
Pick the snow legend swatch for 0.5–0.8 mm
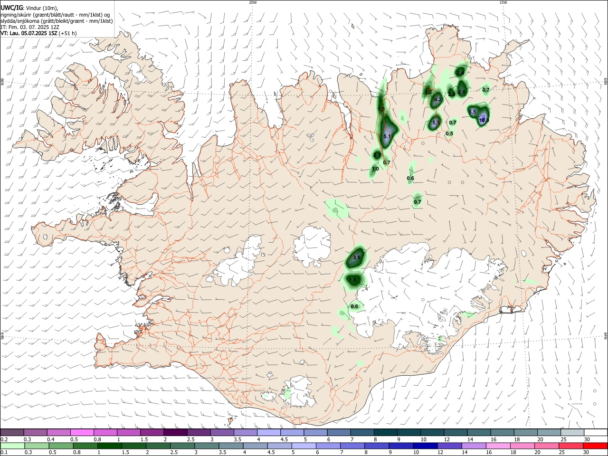(x=82, y=433)
